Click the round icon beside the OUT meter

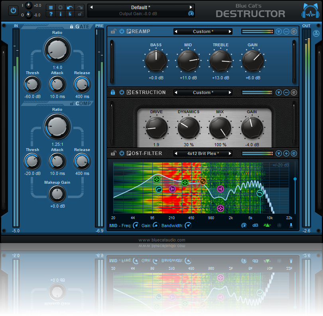pos(316,33)
